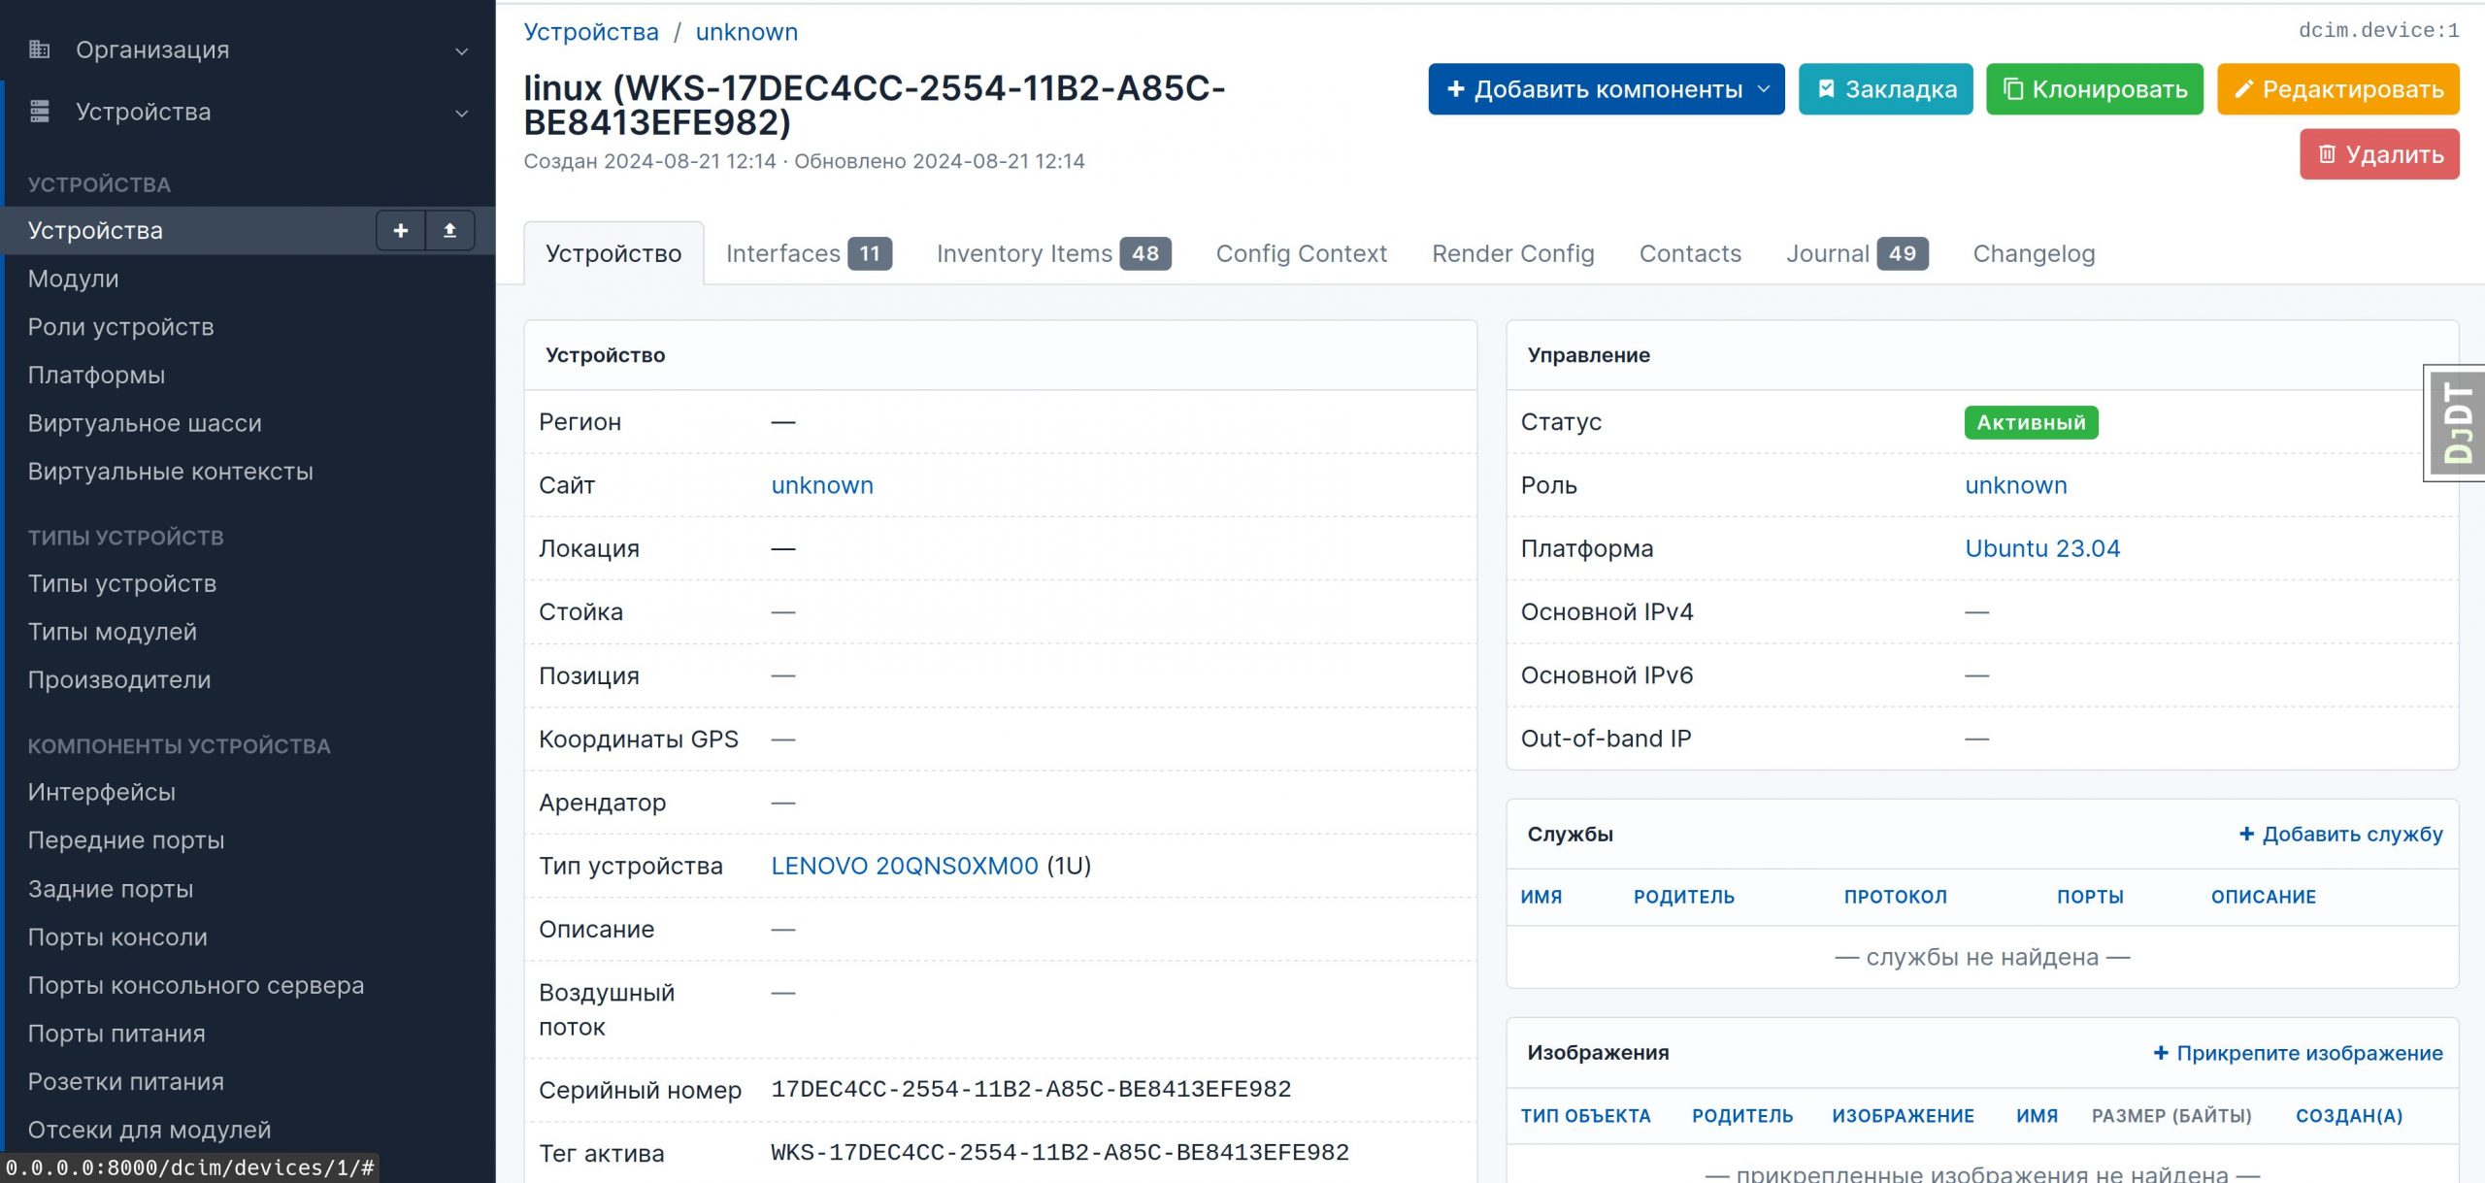
Task: Click the dcim.device:1 identifier text
Action: pos(2379,31)
